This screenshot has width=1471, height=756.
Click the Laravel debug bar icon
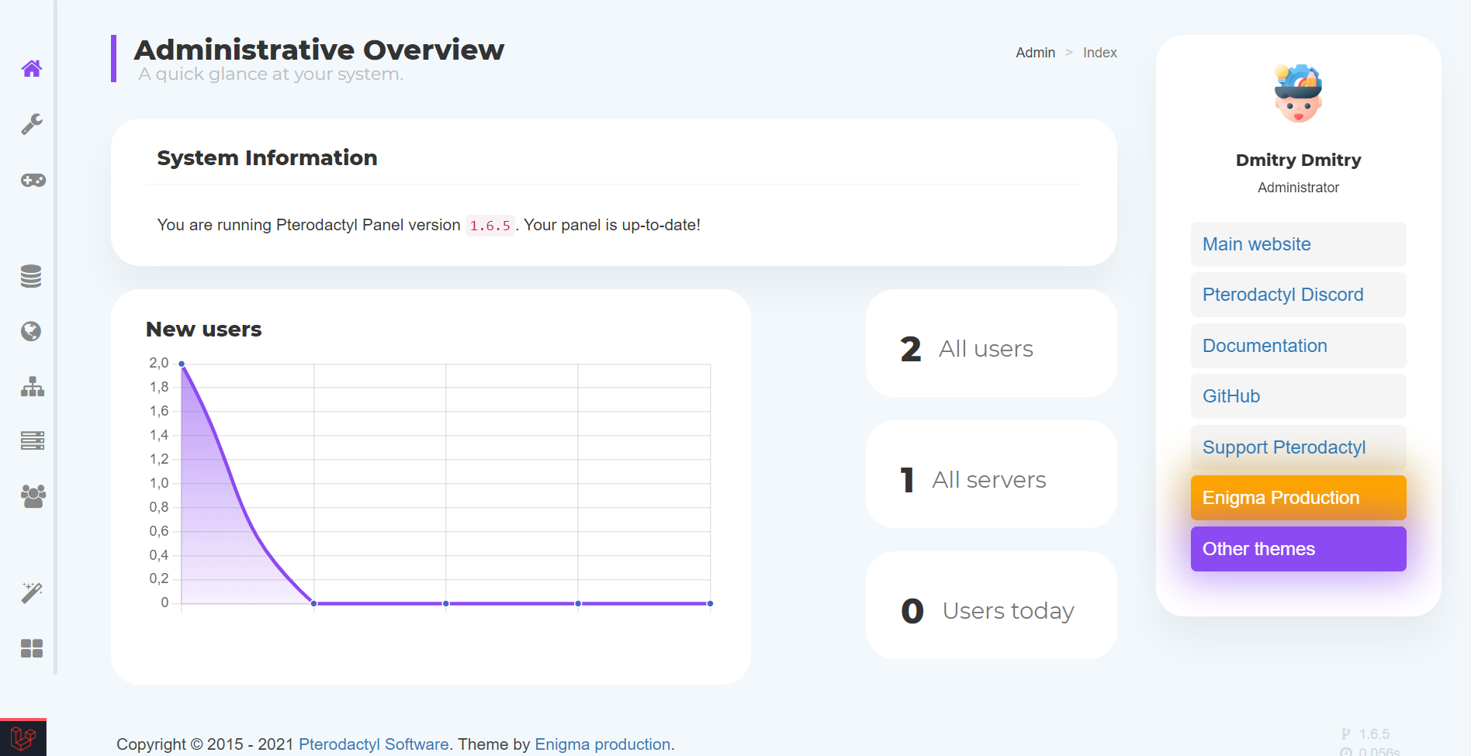[22, 737]
